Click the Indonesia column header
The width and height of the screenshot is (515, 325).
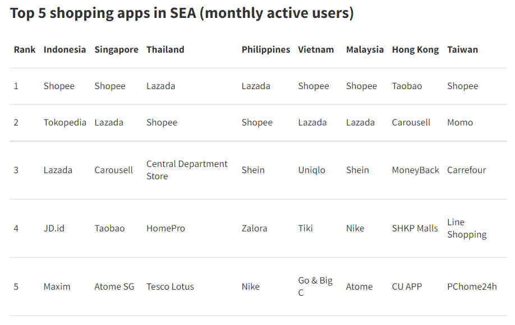point(65,49)
